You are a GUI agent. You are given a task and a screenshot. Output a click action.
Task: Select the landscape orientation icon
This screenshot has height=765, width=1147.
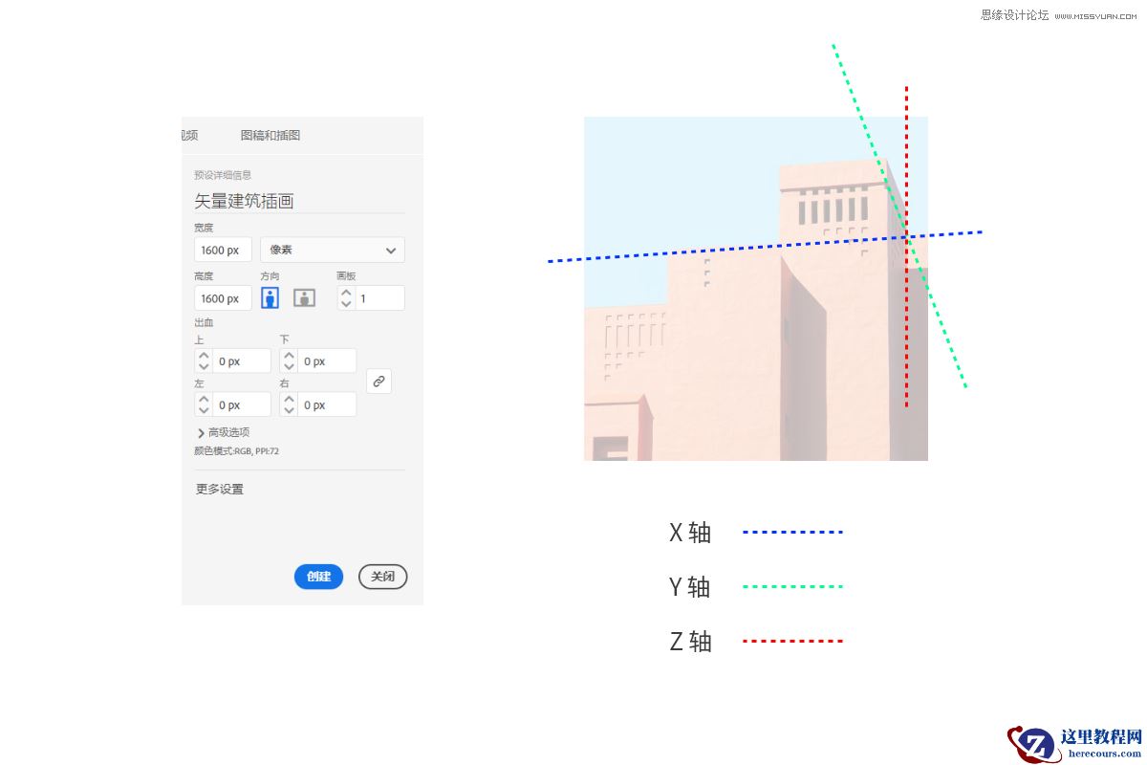pos(303,297)
